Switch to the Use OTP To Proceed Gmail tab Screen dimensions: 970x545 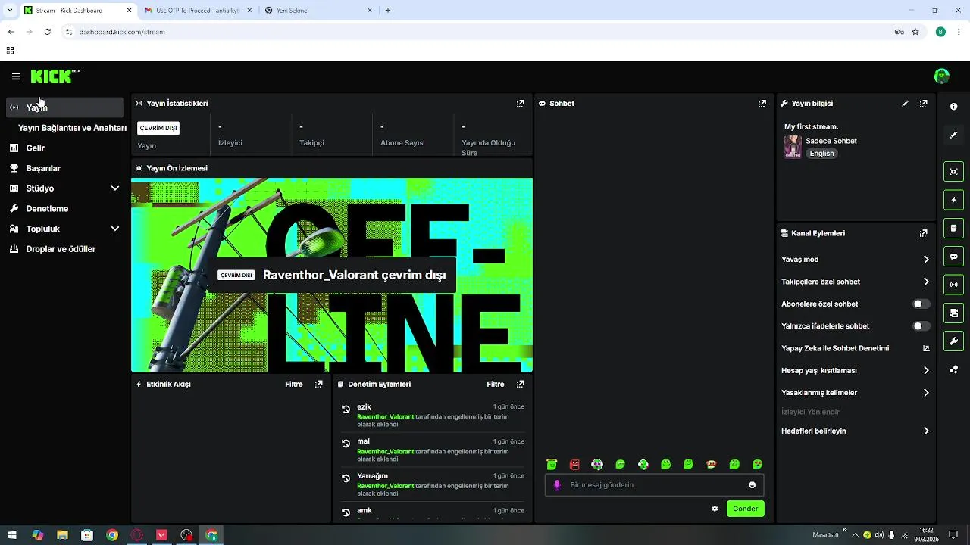196,11
